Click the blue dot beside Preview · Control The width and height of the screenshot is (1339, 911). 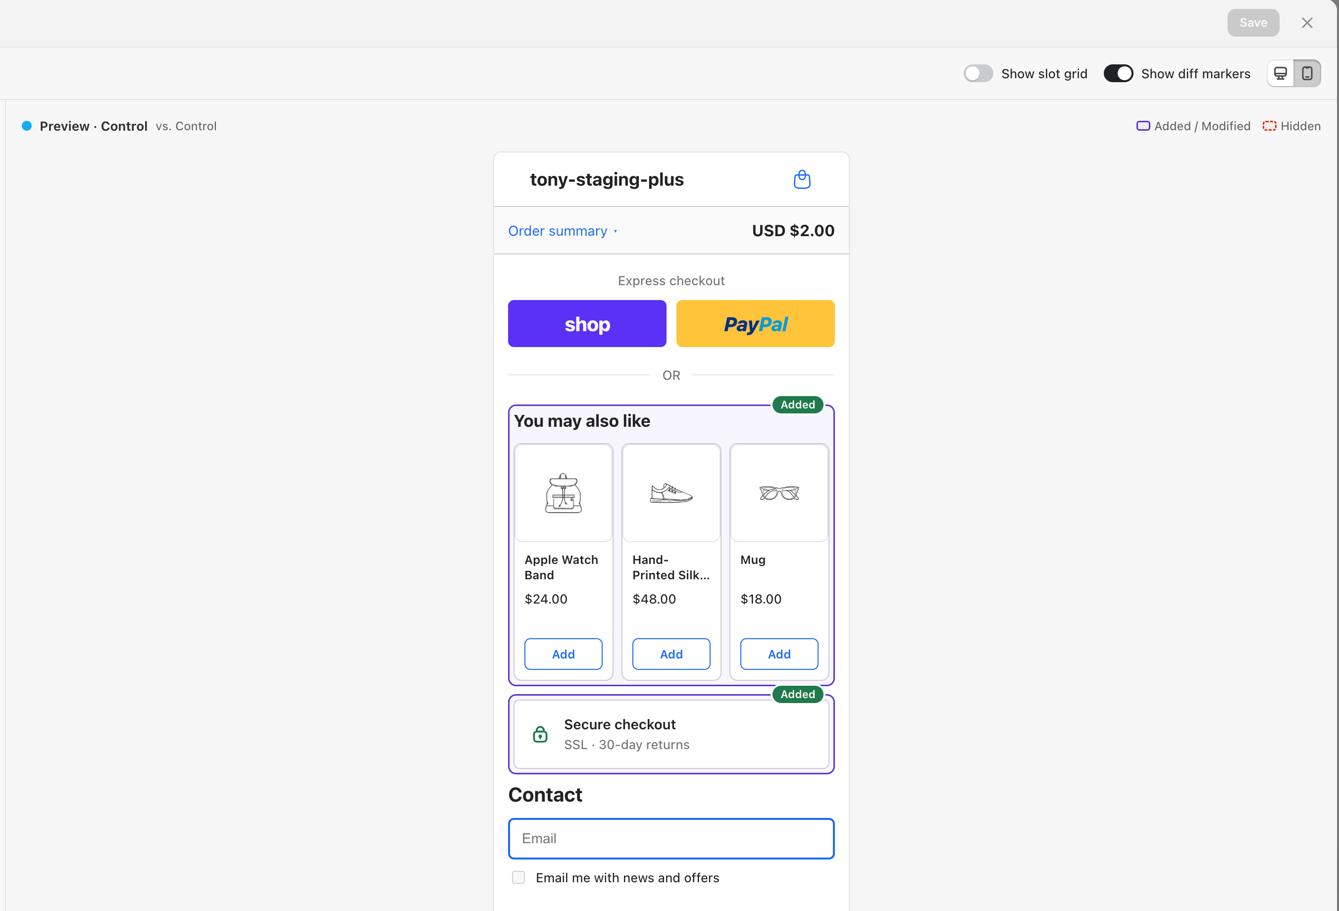pyautogui.click(x=27, y=126)
